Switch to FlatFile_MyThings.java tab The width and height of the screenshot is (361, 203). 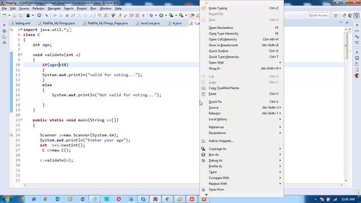pos(56,23)
